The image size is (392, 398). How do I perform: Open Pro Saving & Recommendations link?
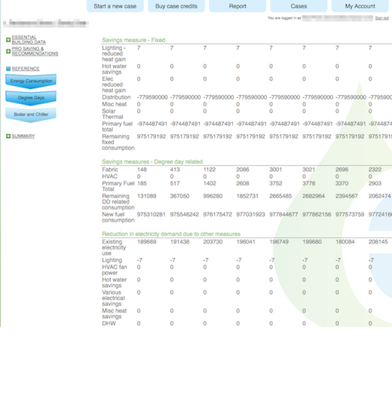pyautogui.click(x=35, y=51)
